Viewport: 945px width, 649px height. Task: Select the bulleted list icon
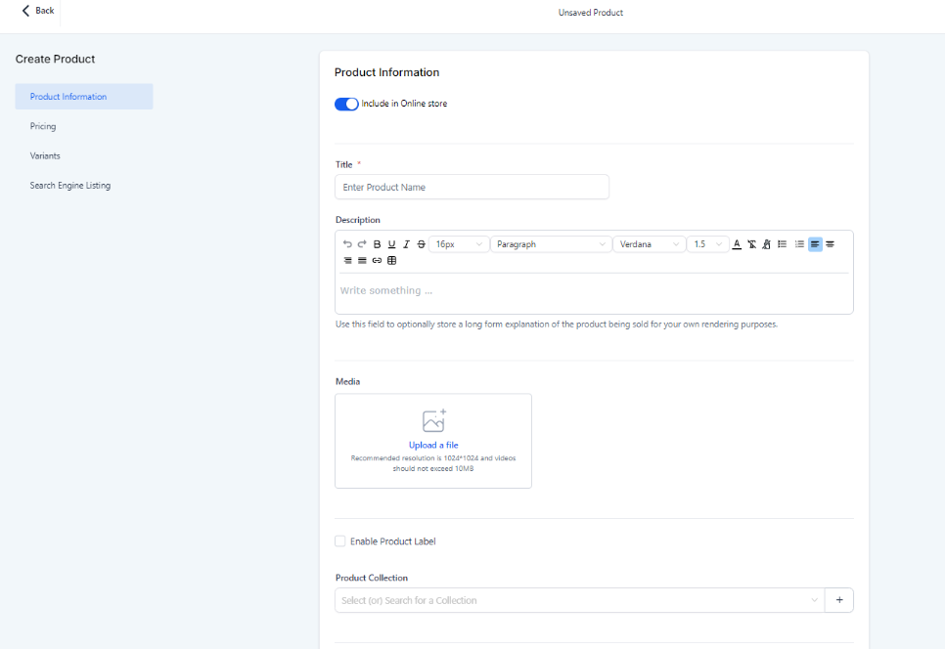pyautogui.click(x=783, y=244)
